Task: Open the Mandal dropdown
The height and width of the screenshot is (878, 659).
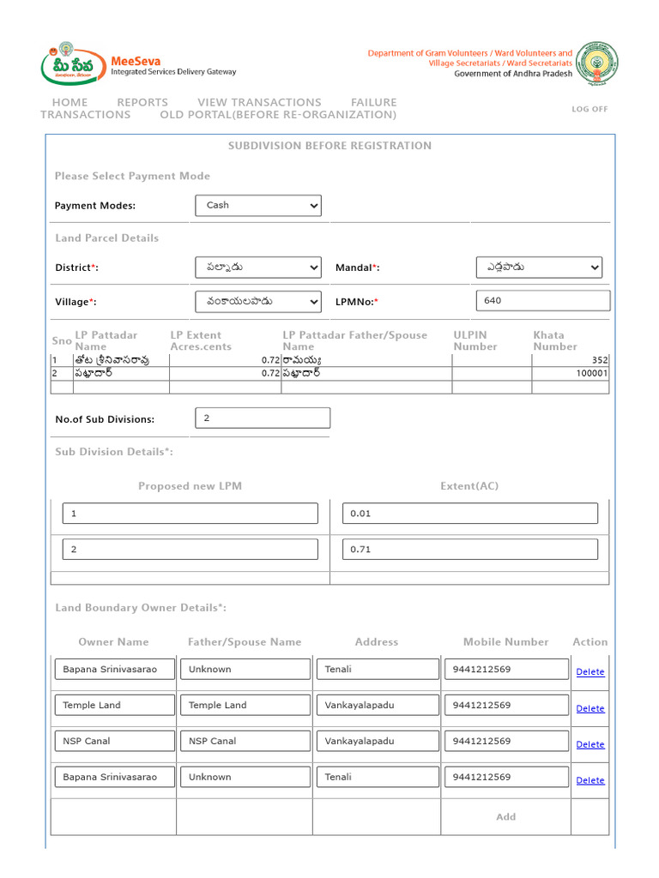Action: coord(539,268)
